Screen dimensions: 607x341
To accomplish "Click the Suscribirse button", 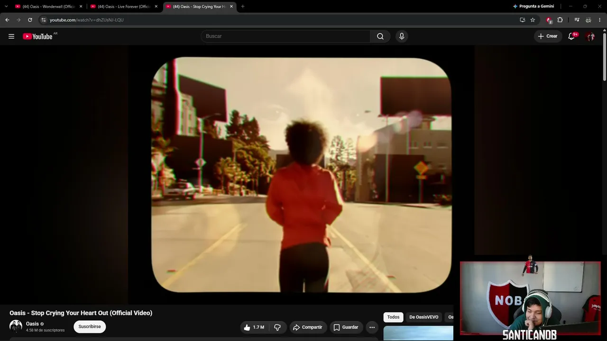I will 90,327.
